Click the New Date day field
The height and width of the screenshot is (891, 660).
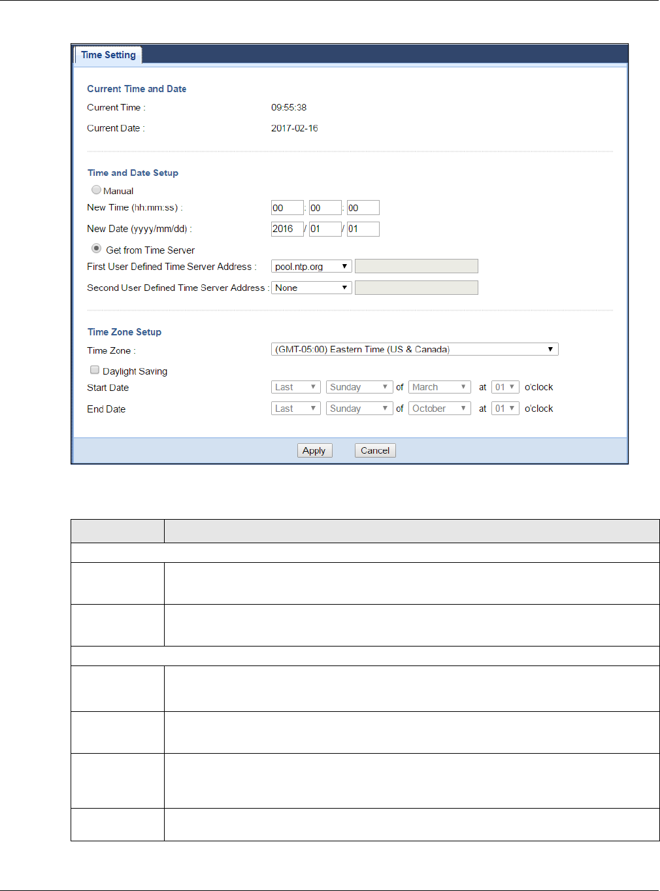pos(363,229)
